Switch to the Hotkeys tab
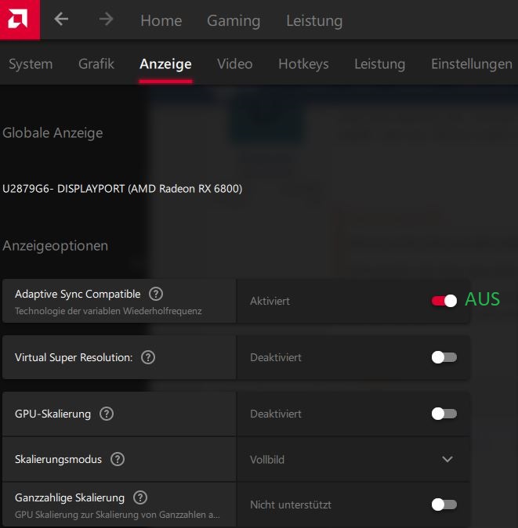Screen dimensions: 518x528 [303, 64]
